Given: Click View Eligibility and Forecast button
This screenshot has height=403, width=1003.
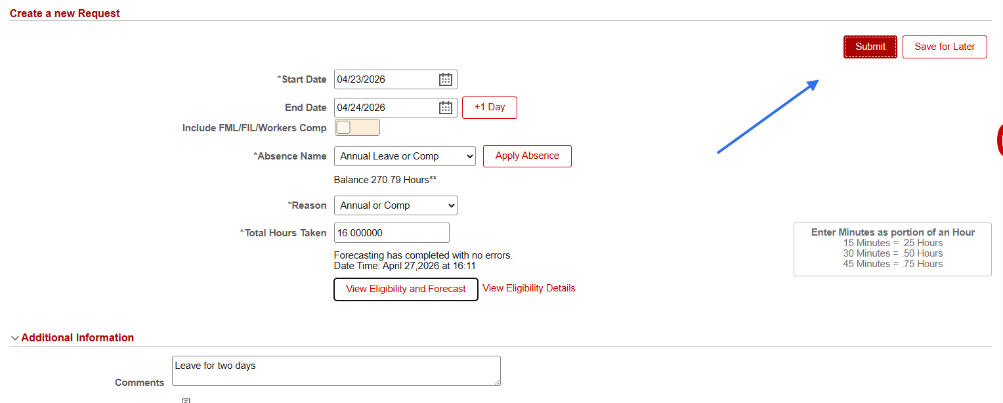Looking at the screenshot, I should pyautogui.click(x=406, y=289).
